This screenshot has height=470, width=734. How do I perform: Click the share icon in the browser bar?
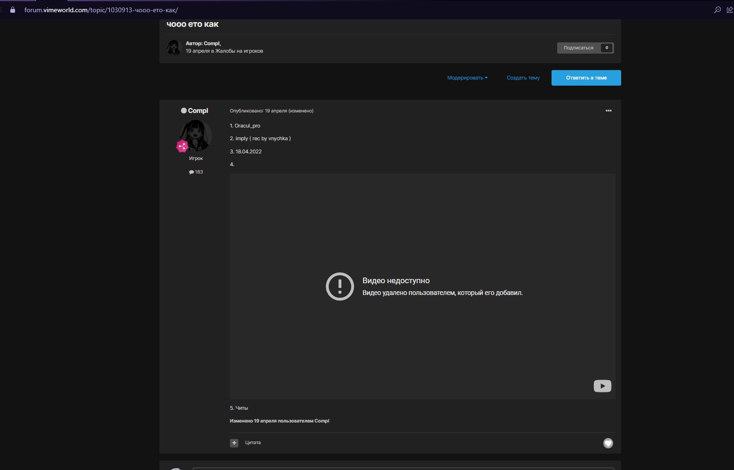[x=729, y=10]
